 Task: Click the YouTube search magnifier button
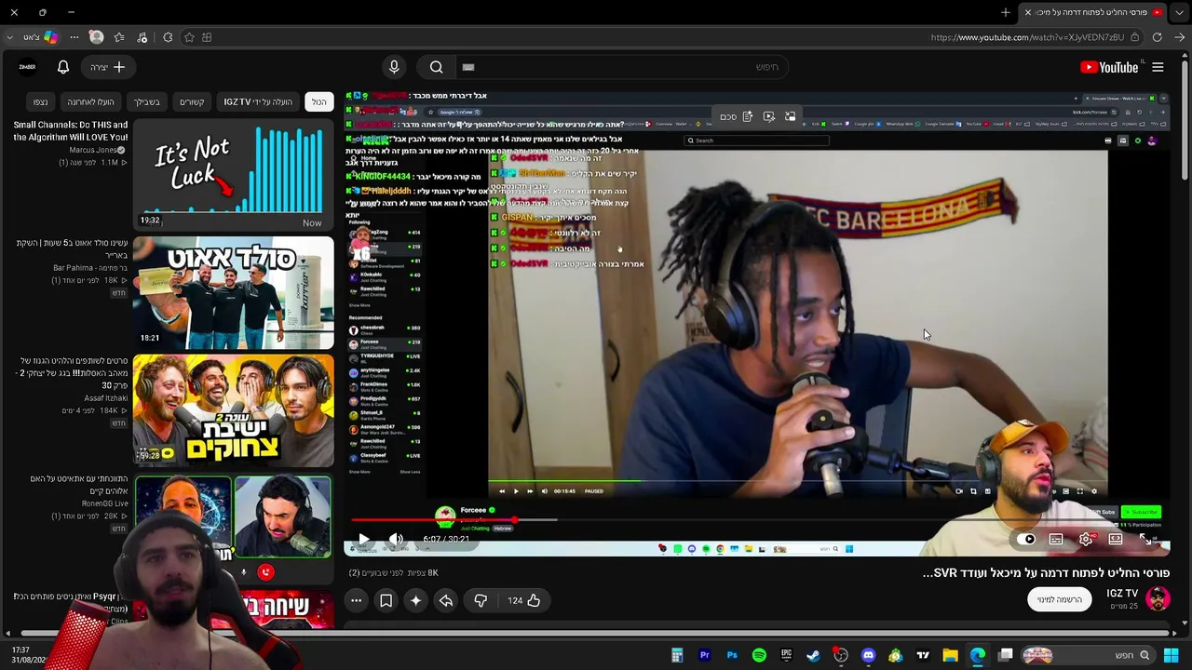pos(436,67)
